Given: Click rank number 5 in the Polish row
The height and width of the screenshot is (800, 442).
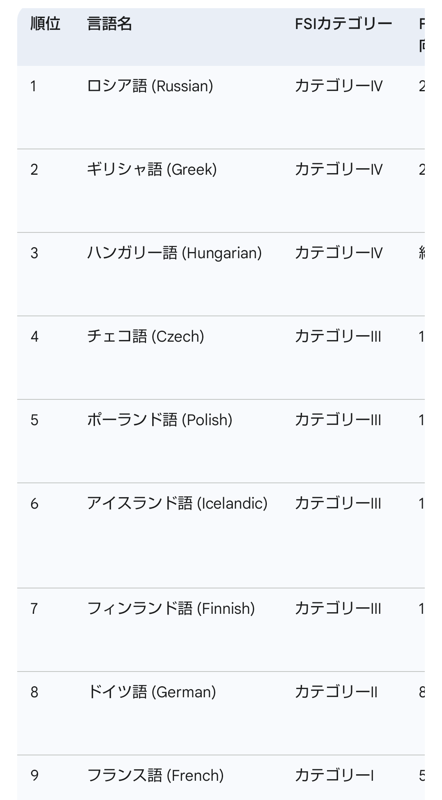Looking at the screenshot, I should point(34,420).
